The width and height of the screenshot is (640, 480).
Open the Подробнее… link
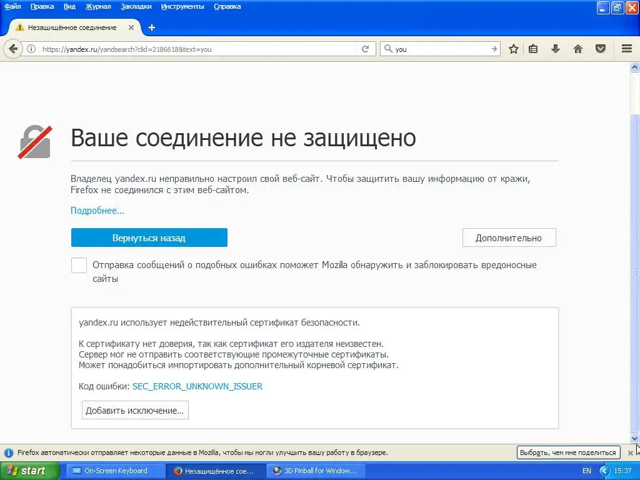[x=97, y=211]
